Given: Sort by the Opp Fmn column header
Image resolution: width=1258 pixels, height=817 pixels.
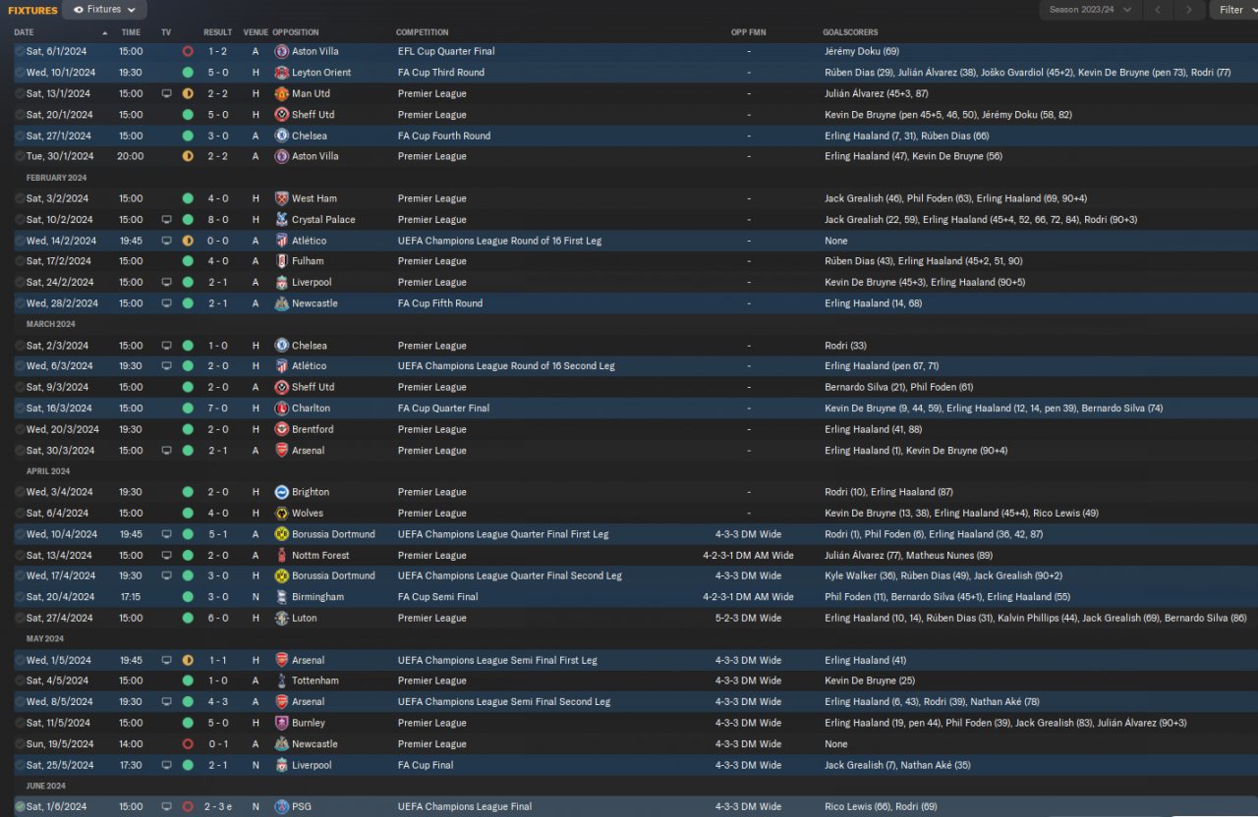Looking at the screenshot, I should [749, 32].
